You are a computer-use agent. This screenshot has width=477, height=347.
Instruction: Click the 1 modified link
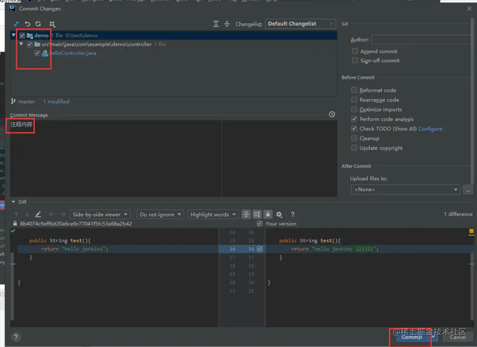coord(56,102)
